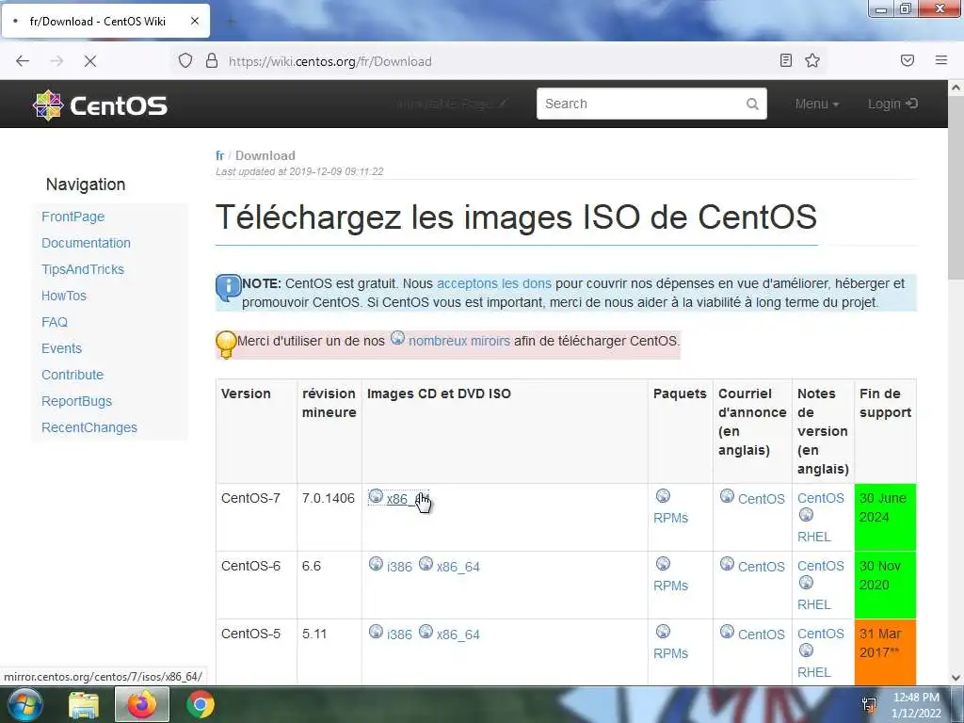This screenshot has width=964, height=723.
Task: Toggle Reader View icon in address bar
Action: (786, 60)
